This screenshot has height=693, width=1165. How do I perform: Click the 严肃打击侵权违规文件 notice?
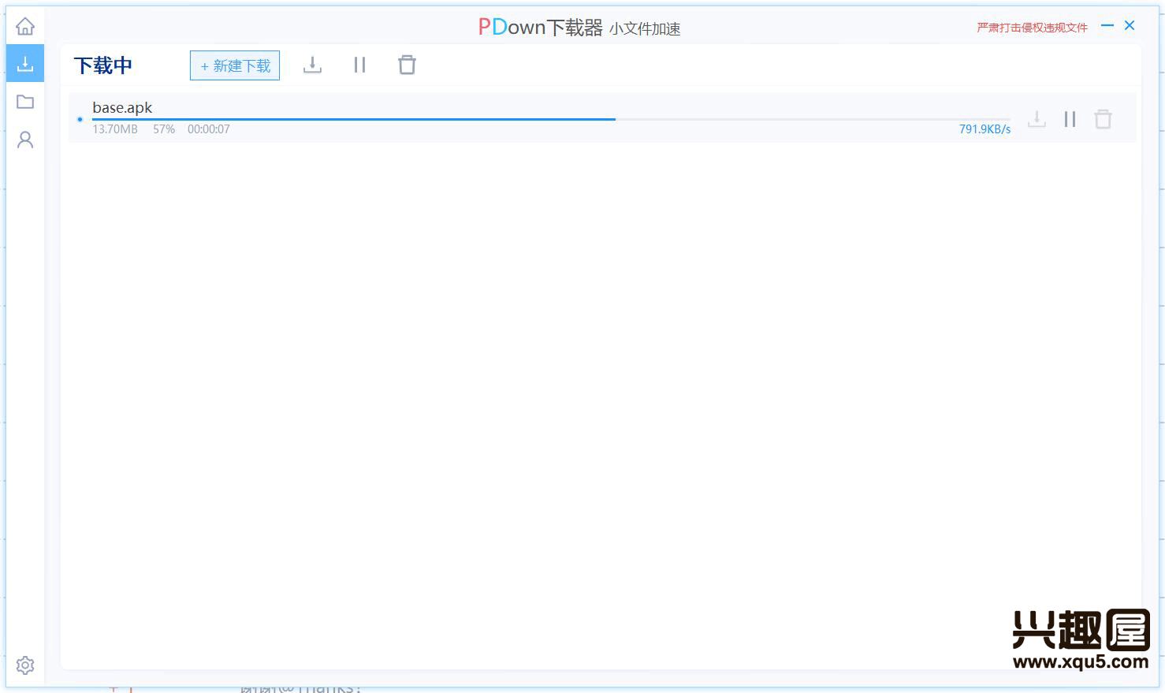point(1032,28)
